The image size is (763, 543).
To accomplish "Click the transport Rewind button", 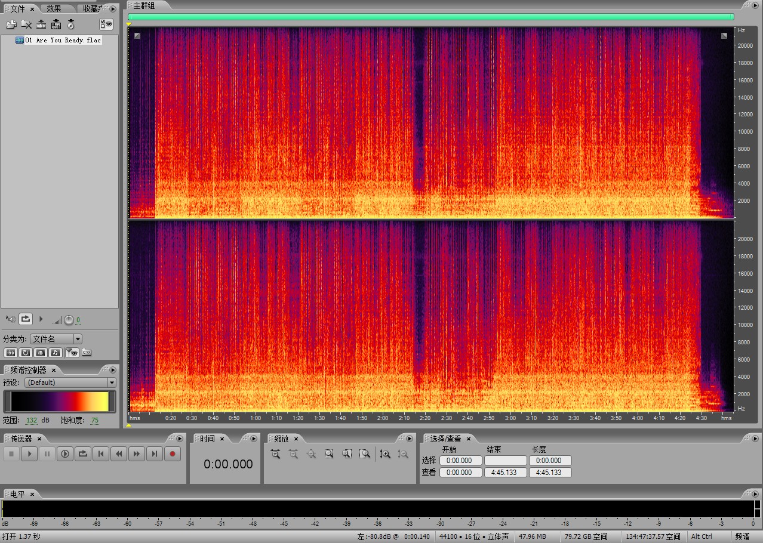I will coord(119,454).
